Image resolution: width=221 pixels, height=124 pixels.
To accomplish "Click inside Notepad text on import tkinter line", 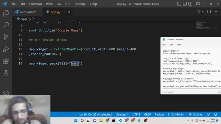I will pyautogui.click(x=171, y=51).
